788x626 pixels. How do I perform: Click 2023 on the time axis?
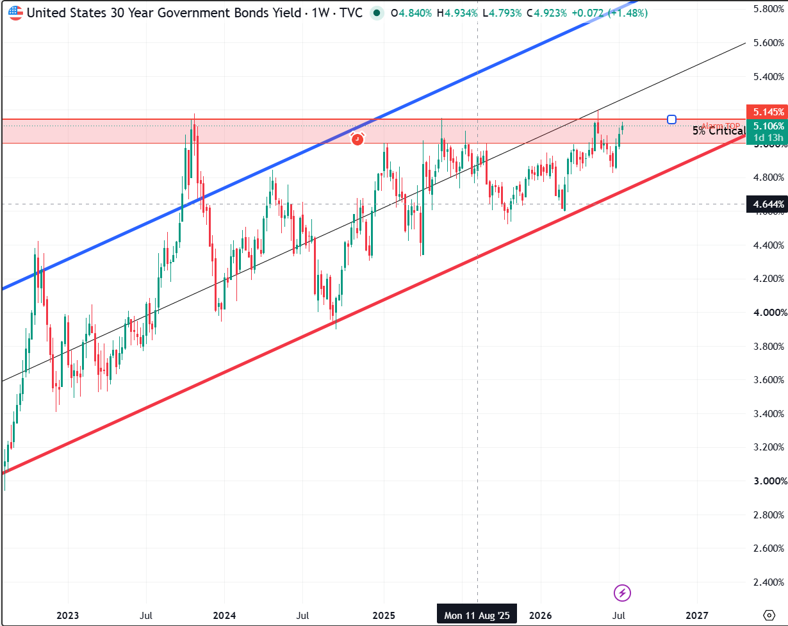(x=67, y=615)
